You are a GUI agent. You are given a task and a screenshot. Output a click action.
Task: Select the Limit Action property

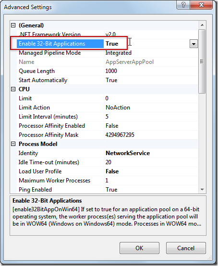pos(34,108)
